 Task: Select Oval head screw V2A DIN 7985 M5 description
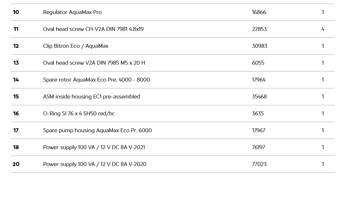pos(94,63)
